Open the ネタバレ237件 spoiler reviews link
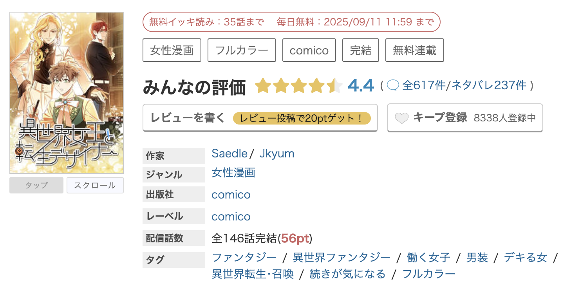 [489, 85]
